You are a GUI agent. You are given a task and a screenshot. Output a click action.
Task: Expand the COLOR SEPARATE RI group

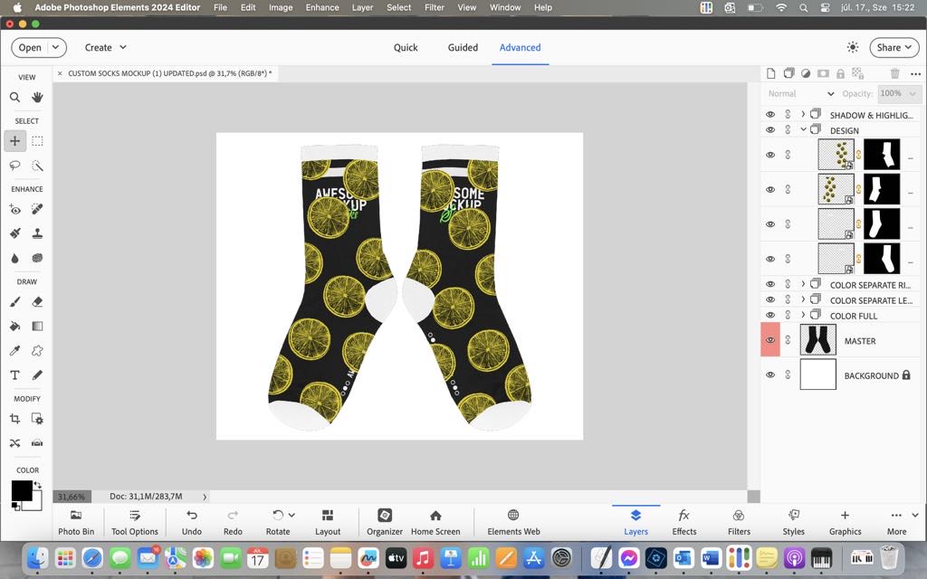click(802, 284)
